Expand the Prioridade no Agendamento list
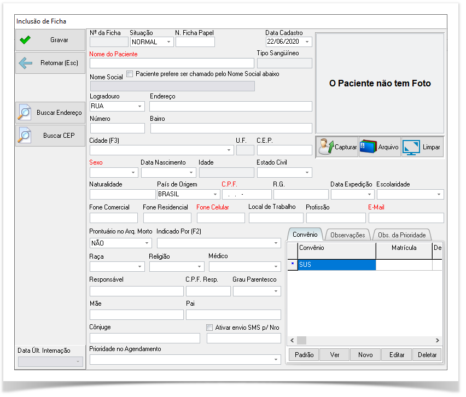This screenshot has height=397, width=466. click(276, 360)
